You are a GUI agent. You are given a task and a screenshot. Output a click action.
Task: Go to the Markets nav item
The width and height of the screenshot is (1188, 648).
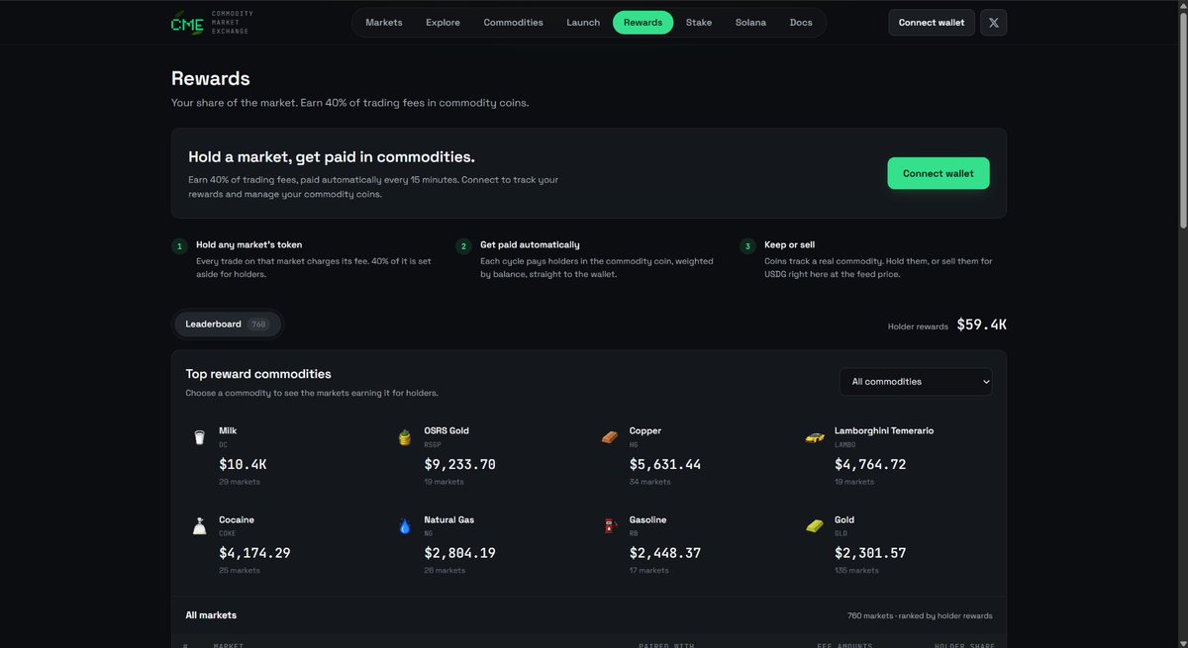[x=384, y=22]
